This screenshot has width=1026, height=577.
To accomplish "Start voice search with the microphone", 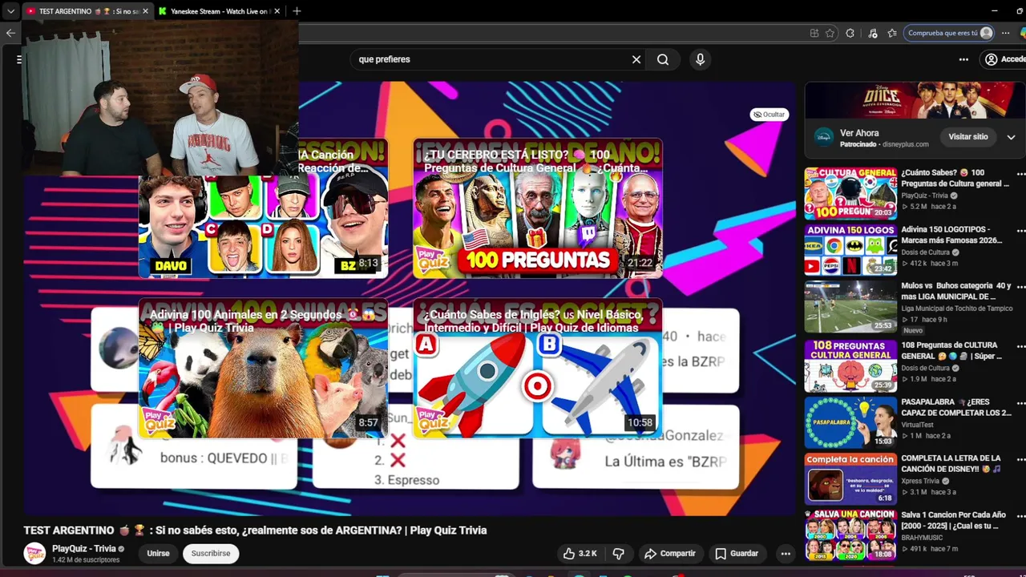I will click(x=700, y=59).
